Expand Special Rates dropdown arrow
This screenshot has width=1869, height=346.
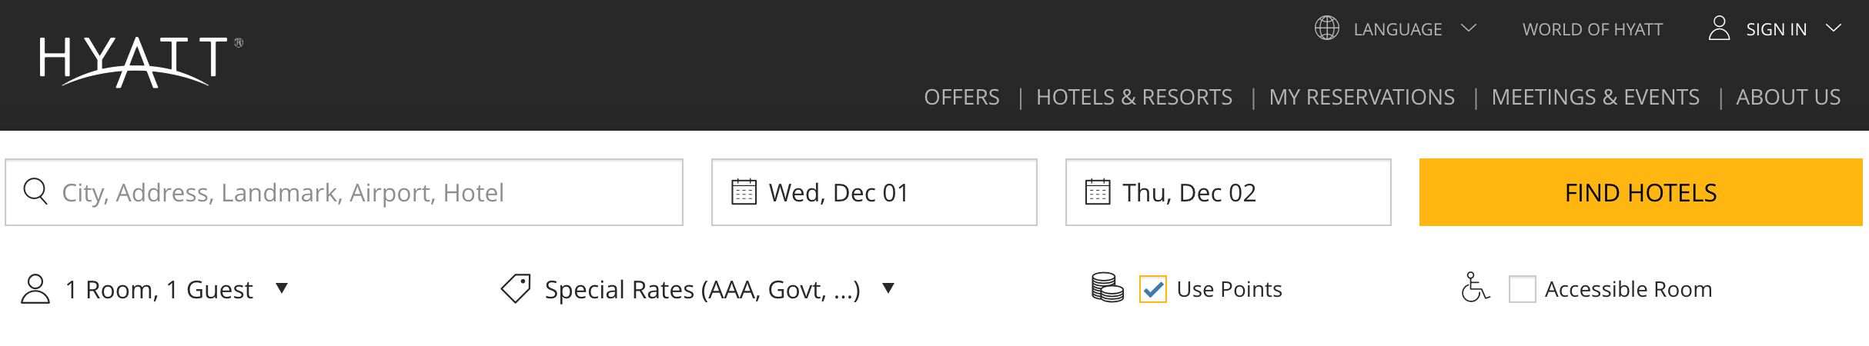point(888,288)
